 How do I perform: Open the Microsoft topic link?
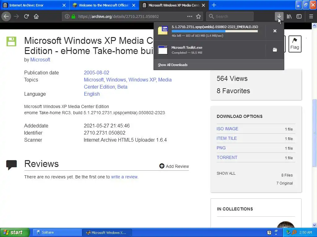coord(93,80)
